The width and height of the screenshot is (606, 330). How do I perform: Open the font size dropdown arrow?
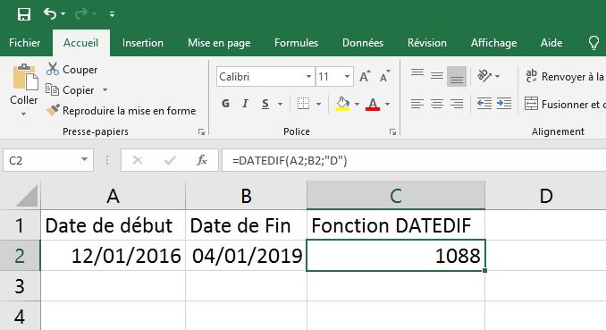[x=347, y=77]
